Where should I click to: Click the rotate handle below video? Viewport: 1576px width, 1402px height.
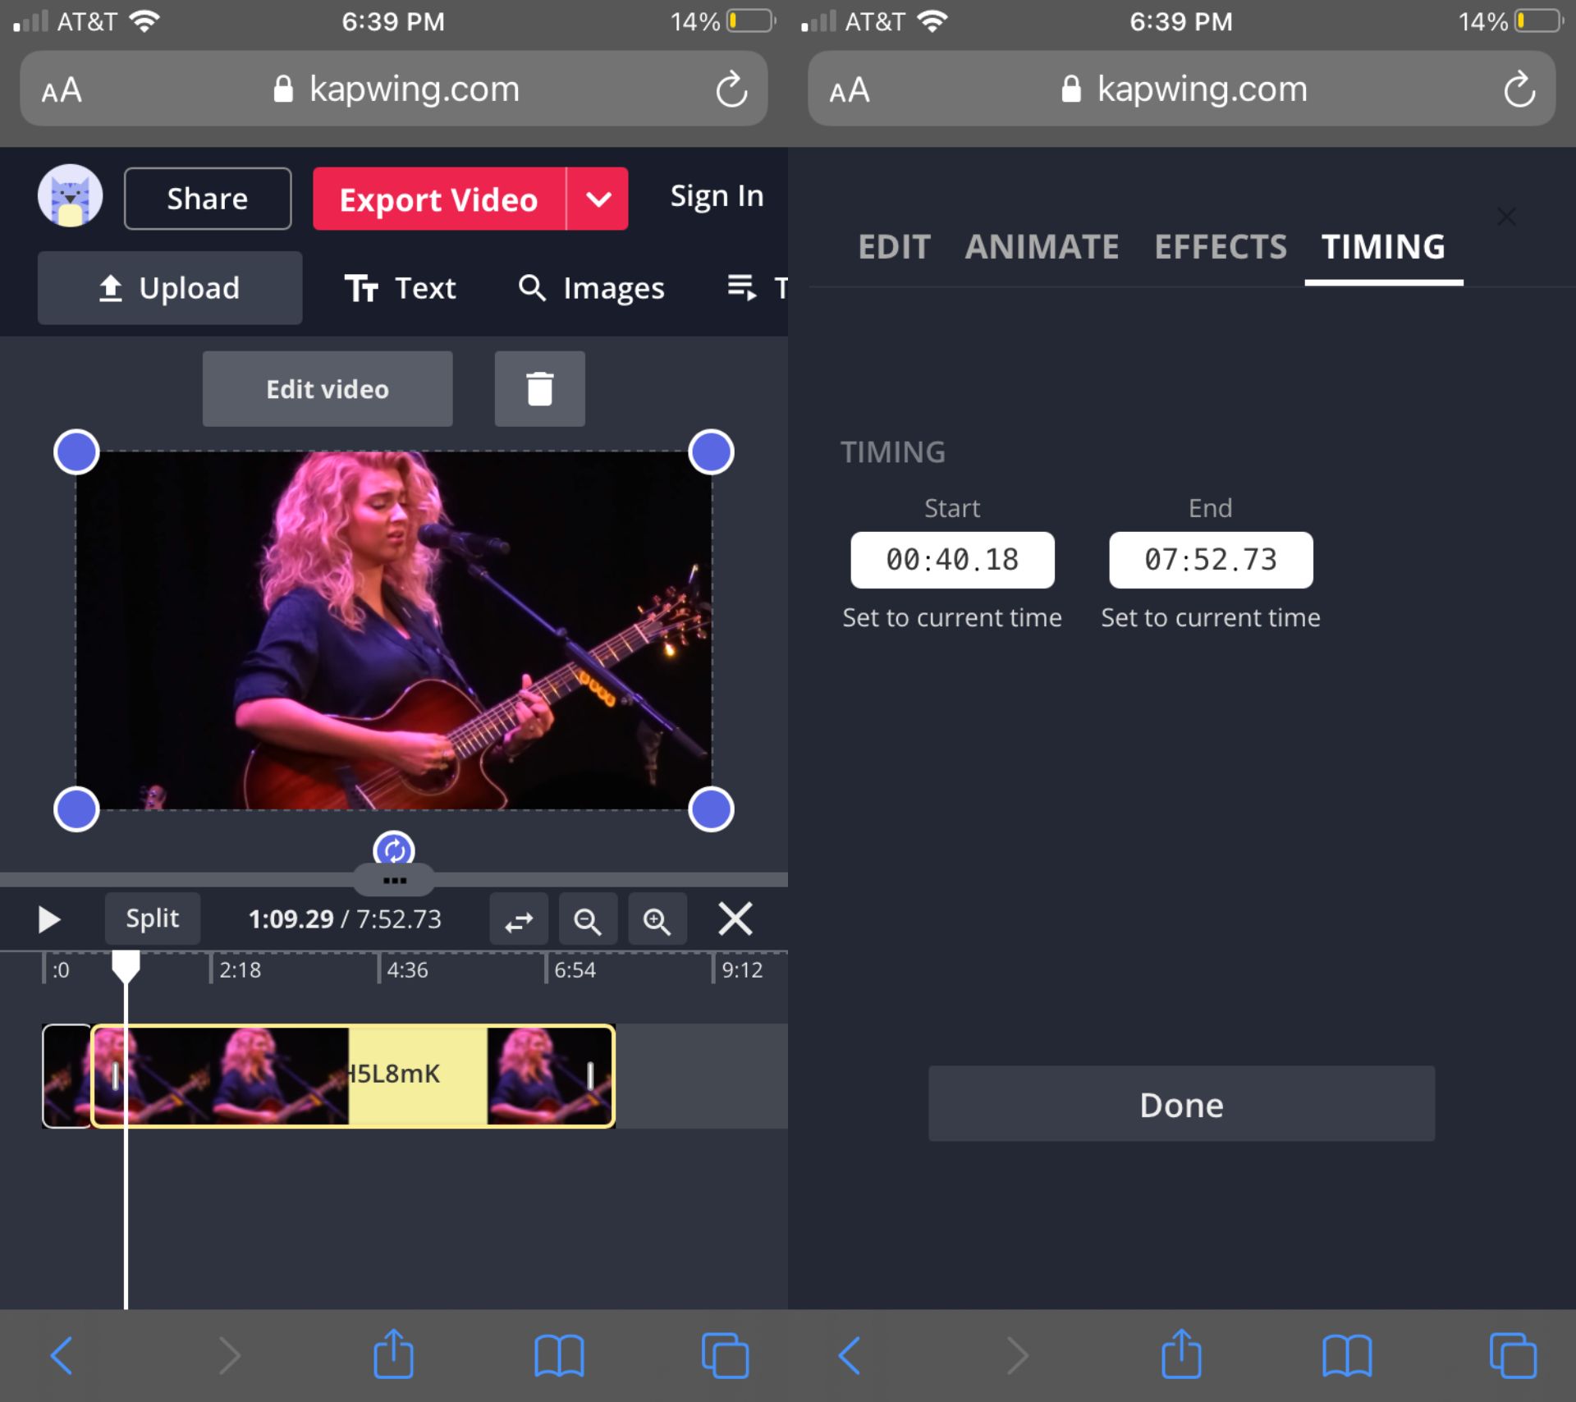point(394,850)
